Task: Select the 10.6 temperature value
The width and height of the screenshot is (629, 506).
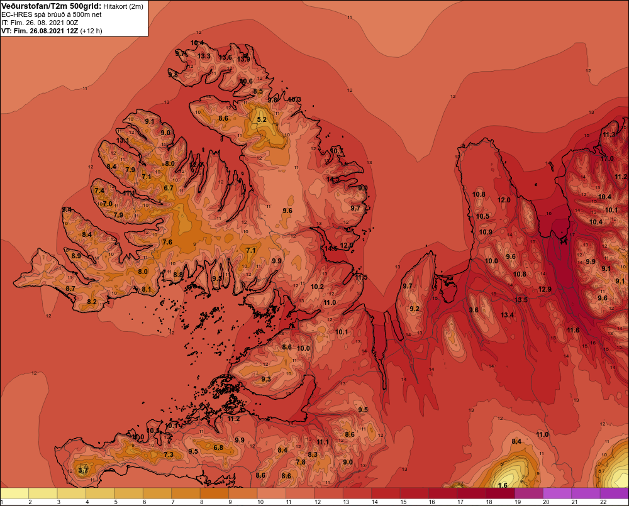Action: pos(247,81)
